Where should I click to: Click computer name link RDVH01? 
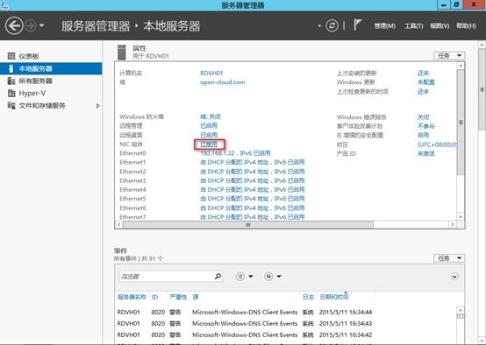tap(211, 73)
